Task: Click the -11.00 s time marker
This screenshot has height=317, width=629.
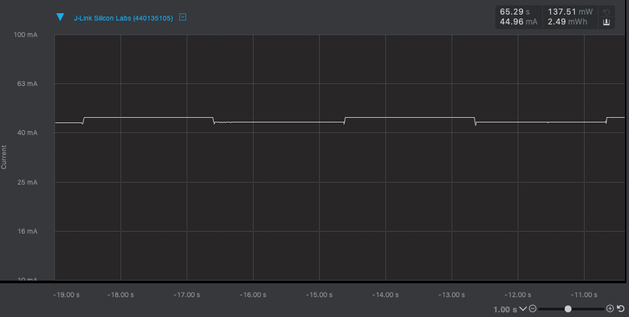Action: (x=583, y=294)
